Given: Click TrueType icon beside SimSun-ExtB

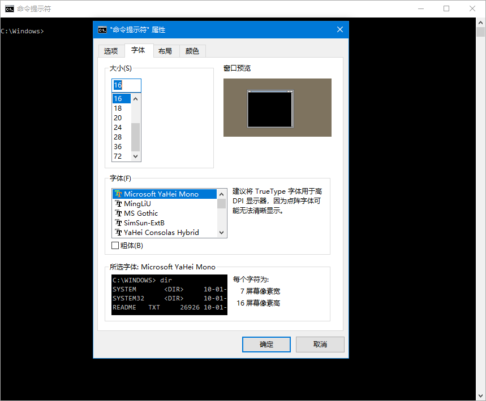Looking at the screenshot, I should point(118,223).
